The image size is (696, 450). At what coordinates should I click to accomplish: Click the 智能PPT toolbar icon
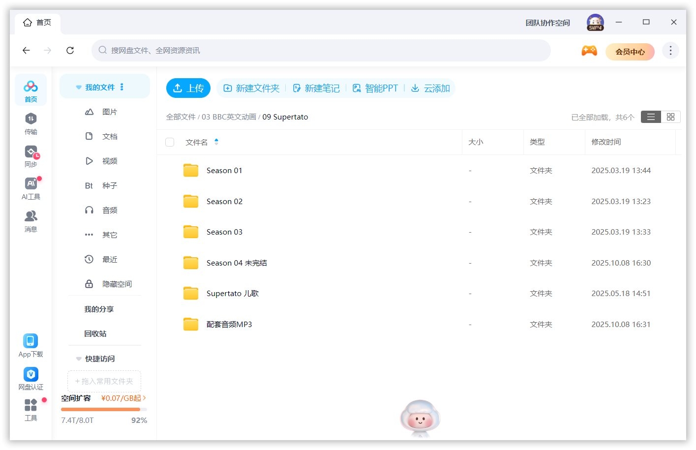(375, 88)
